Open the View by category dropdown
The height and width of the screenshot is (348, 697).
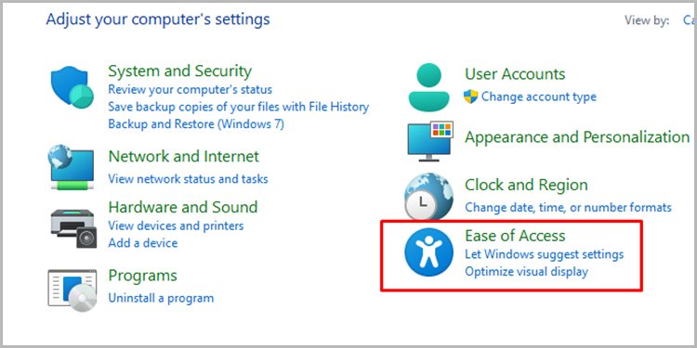click(x=690, y=20)
